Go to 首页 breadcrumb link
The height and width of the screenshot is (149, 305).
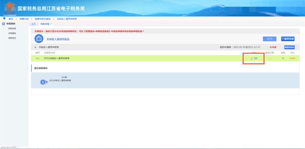[x=11, y=19]
